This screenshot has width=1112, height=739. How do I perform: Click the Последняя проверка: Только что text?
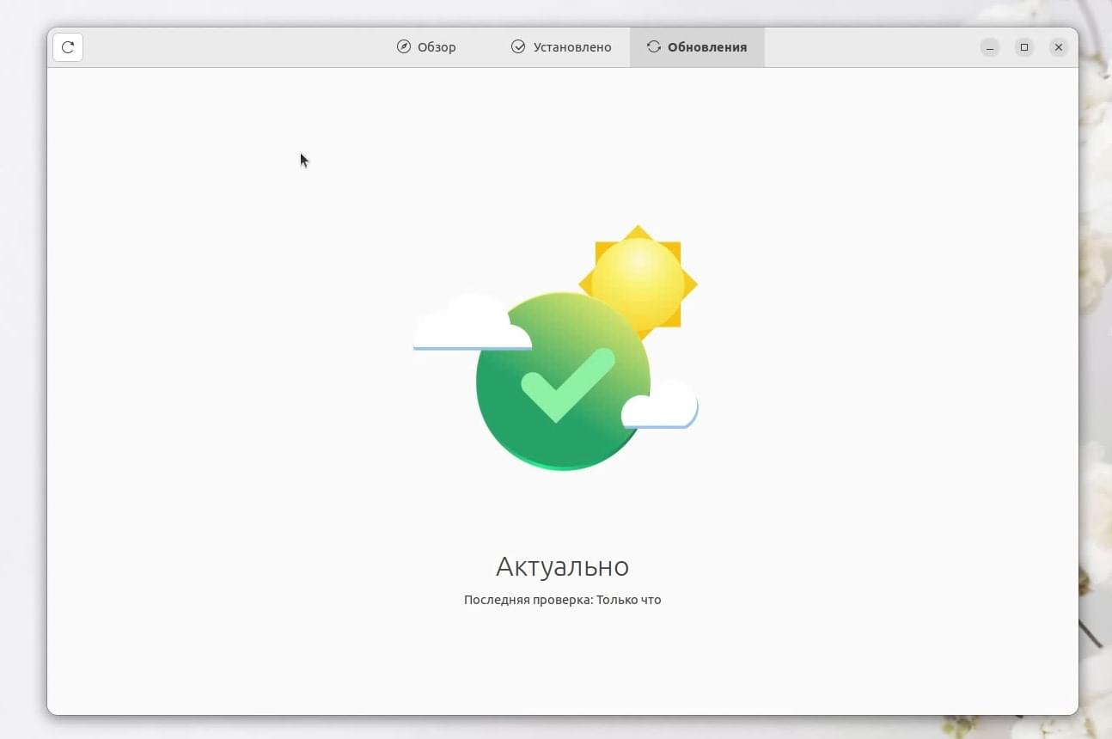coord(563,600)
